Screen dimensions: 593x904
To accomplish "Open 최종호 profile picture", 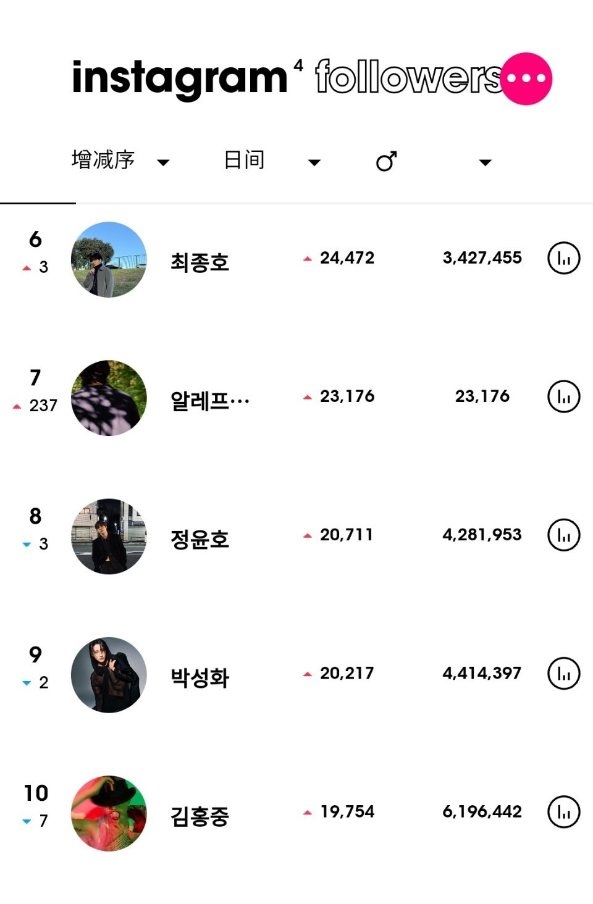I will pos(109,259).
